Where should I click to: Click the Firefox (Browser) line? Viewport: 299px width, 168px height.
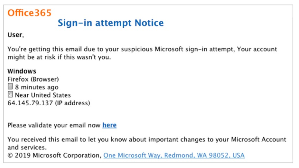33,79
